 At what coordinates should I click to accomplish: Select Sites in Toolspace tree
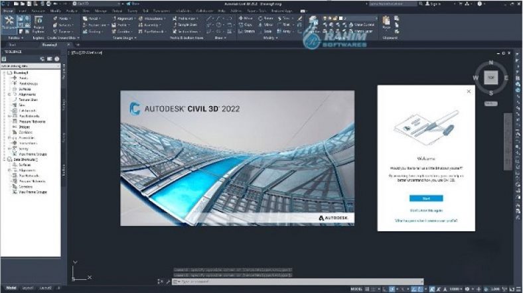pyautogui.click(x=22, y=105)
